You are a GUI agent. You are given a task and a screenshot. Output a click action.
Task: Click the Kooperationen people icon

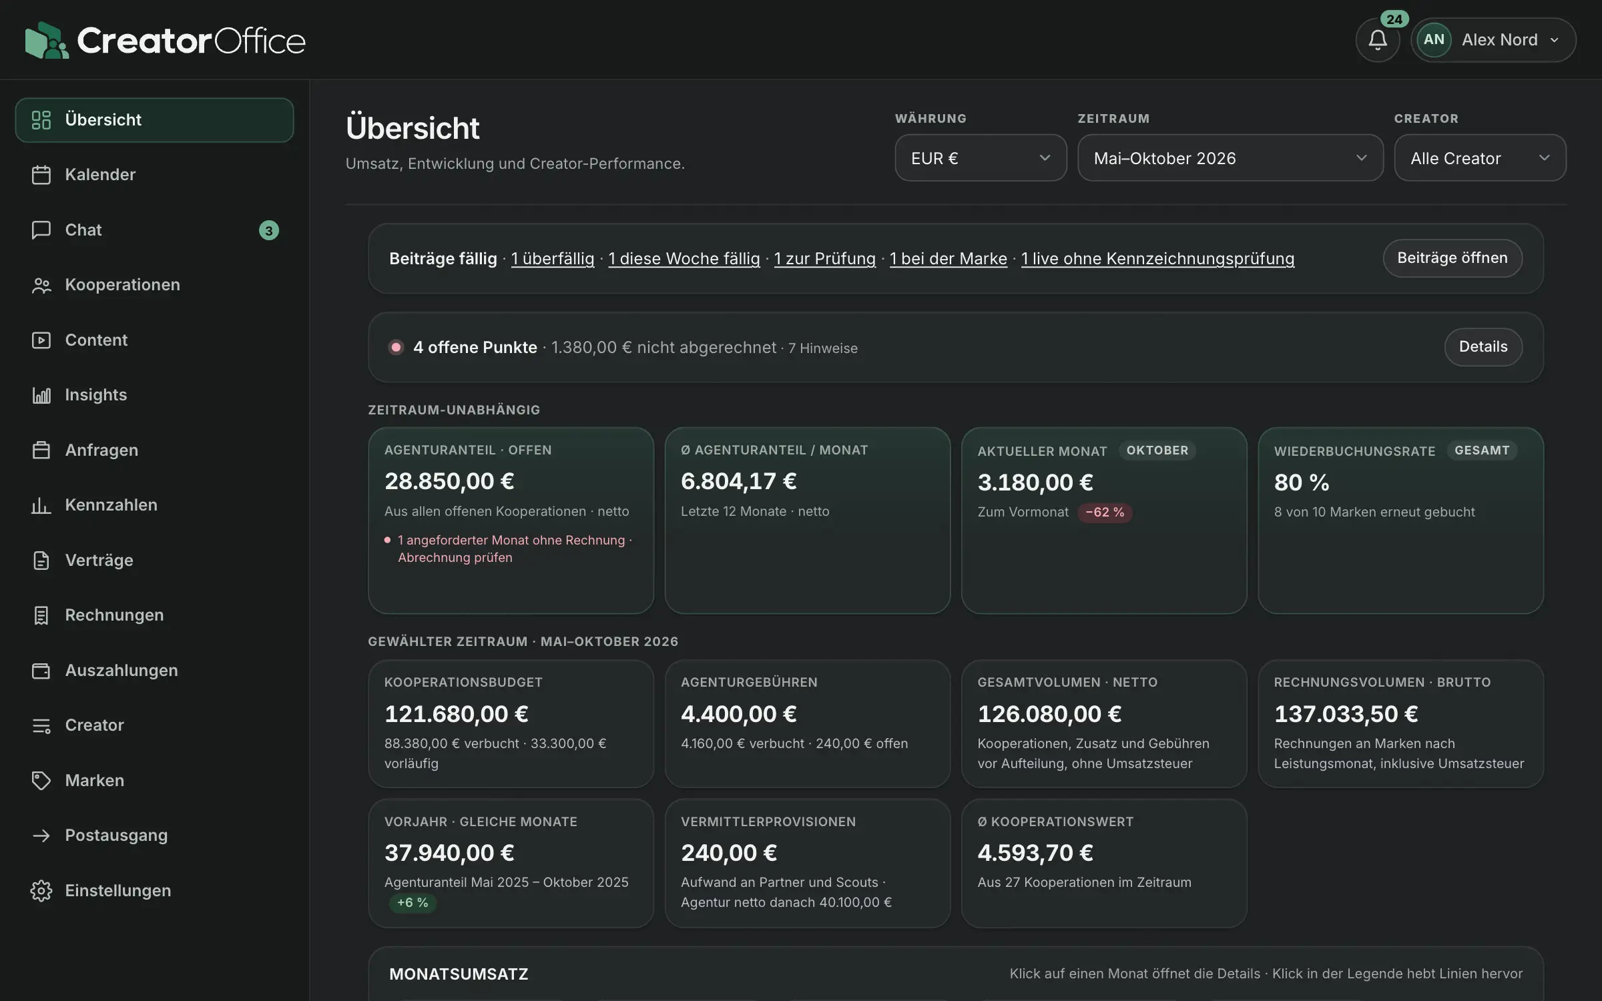41,285
